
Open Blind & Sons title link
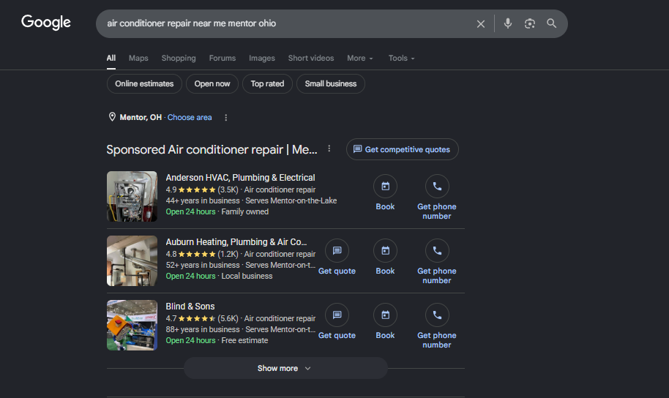pyautogui.click(x=190, y=307)
